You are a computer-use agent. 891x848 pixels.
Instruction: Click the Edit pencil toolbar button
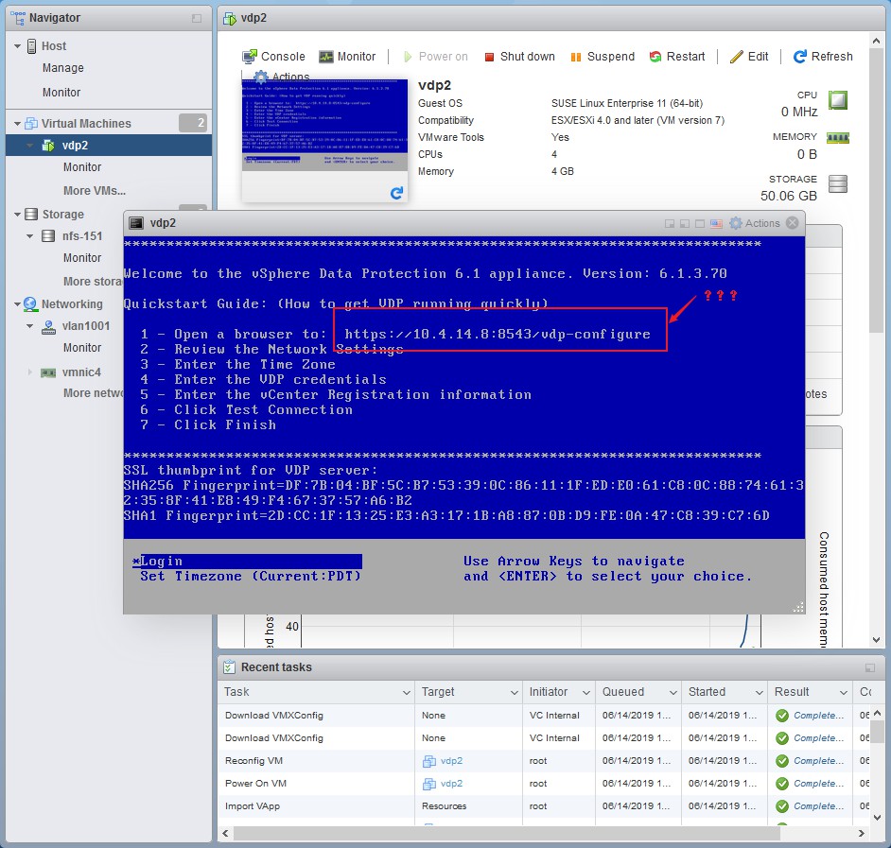(749, 56)
